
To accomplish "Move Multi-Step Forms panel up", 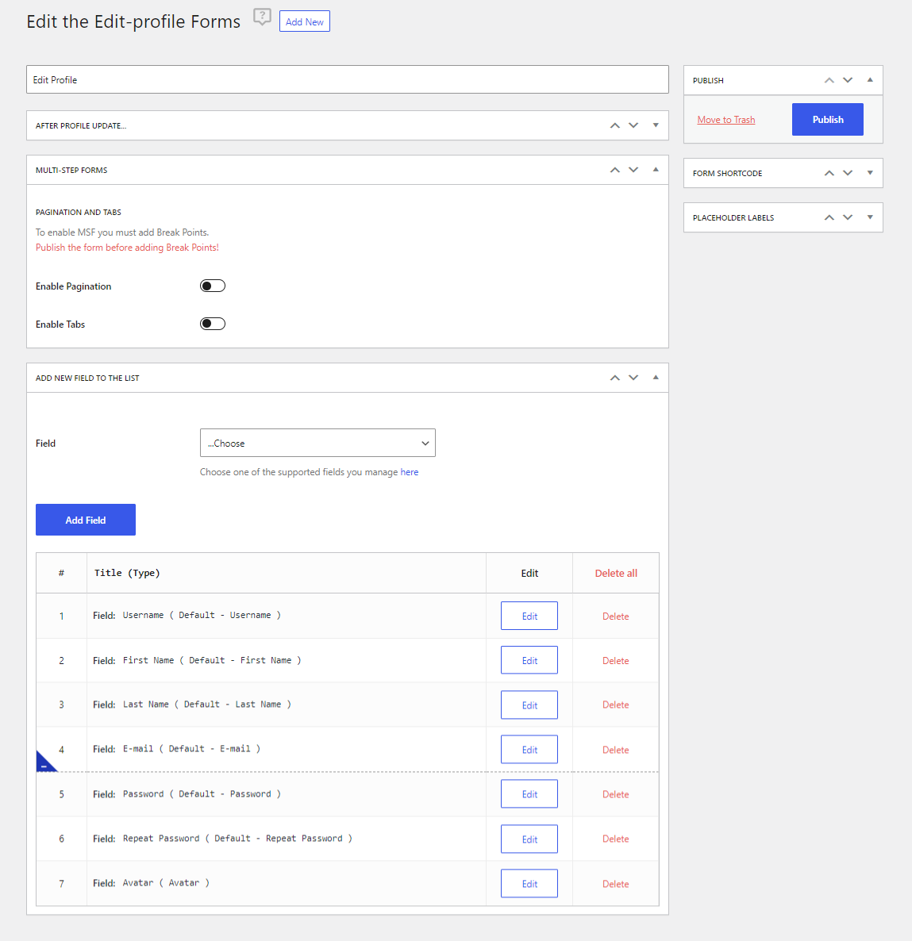I will point(615,170).
